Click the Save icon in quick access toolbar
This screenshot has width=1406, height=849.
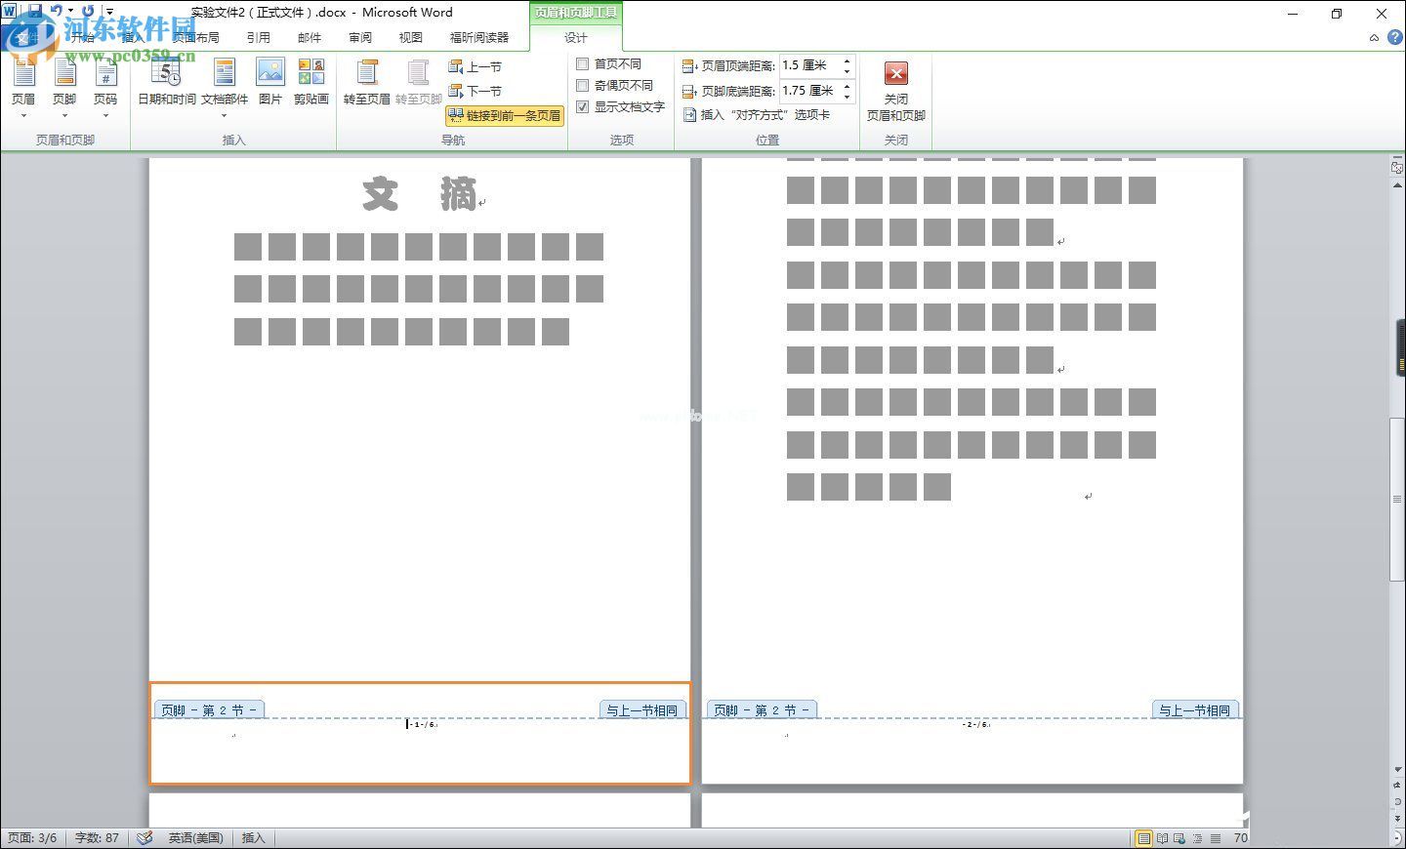click(34, 12)
